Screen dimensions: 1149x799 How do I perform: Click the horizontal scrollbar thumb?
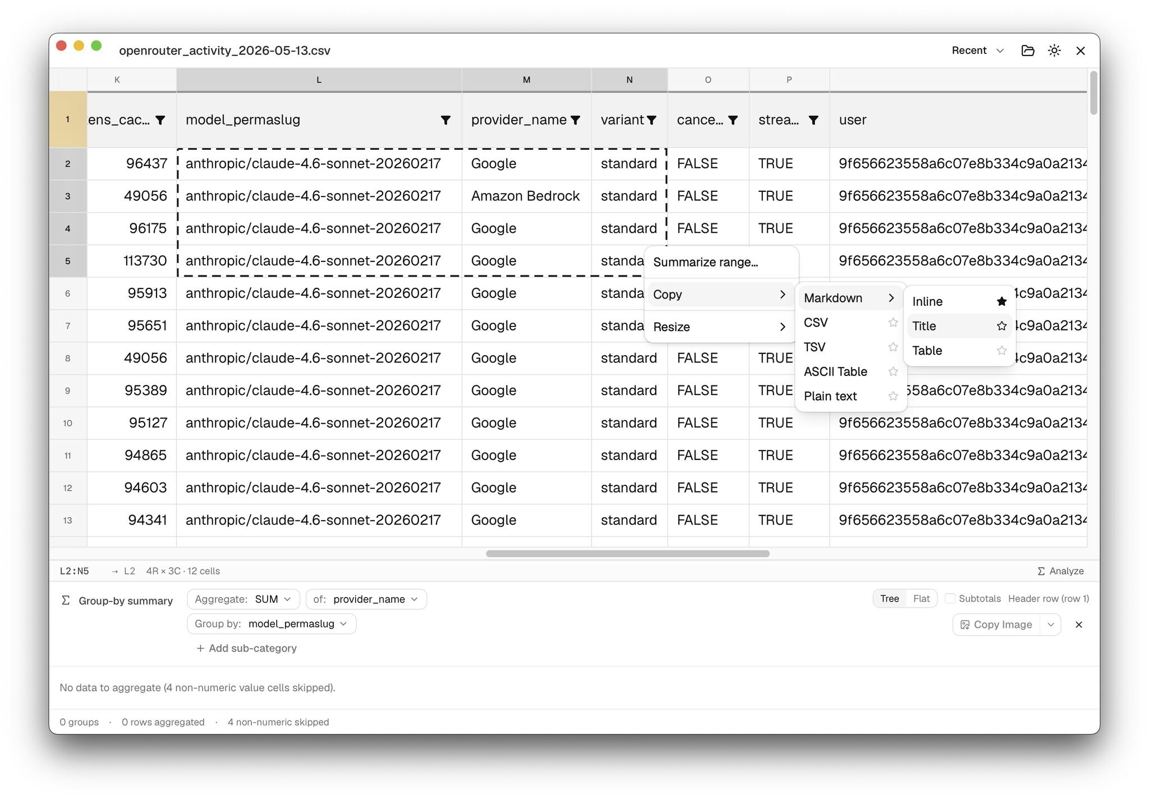627,554
